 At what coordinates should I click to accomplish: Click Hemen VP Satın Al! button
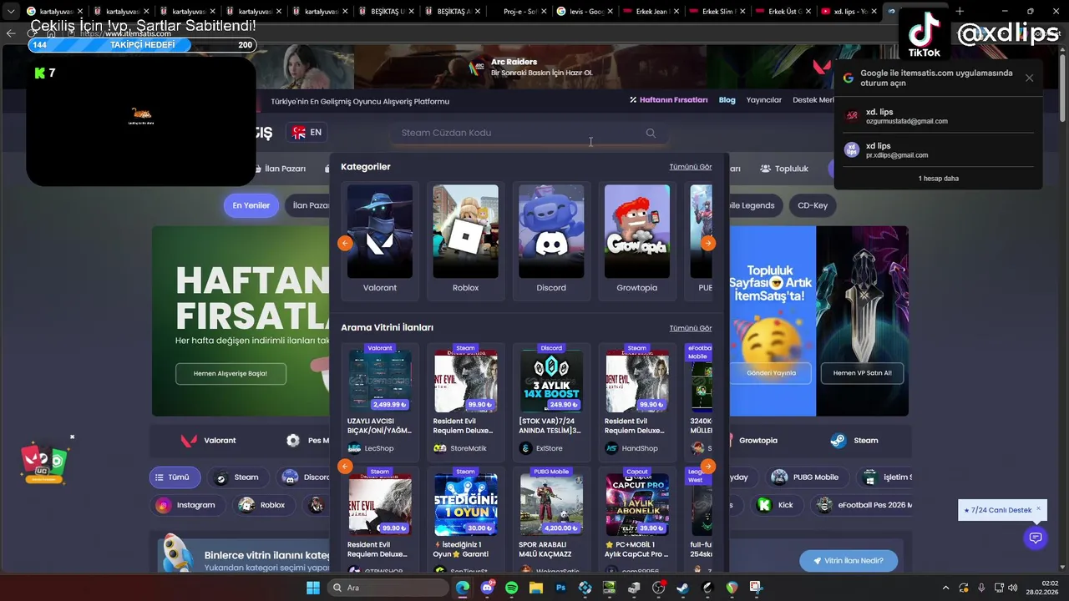click(x=863, y=373)
